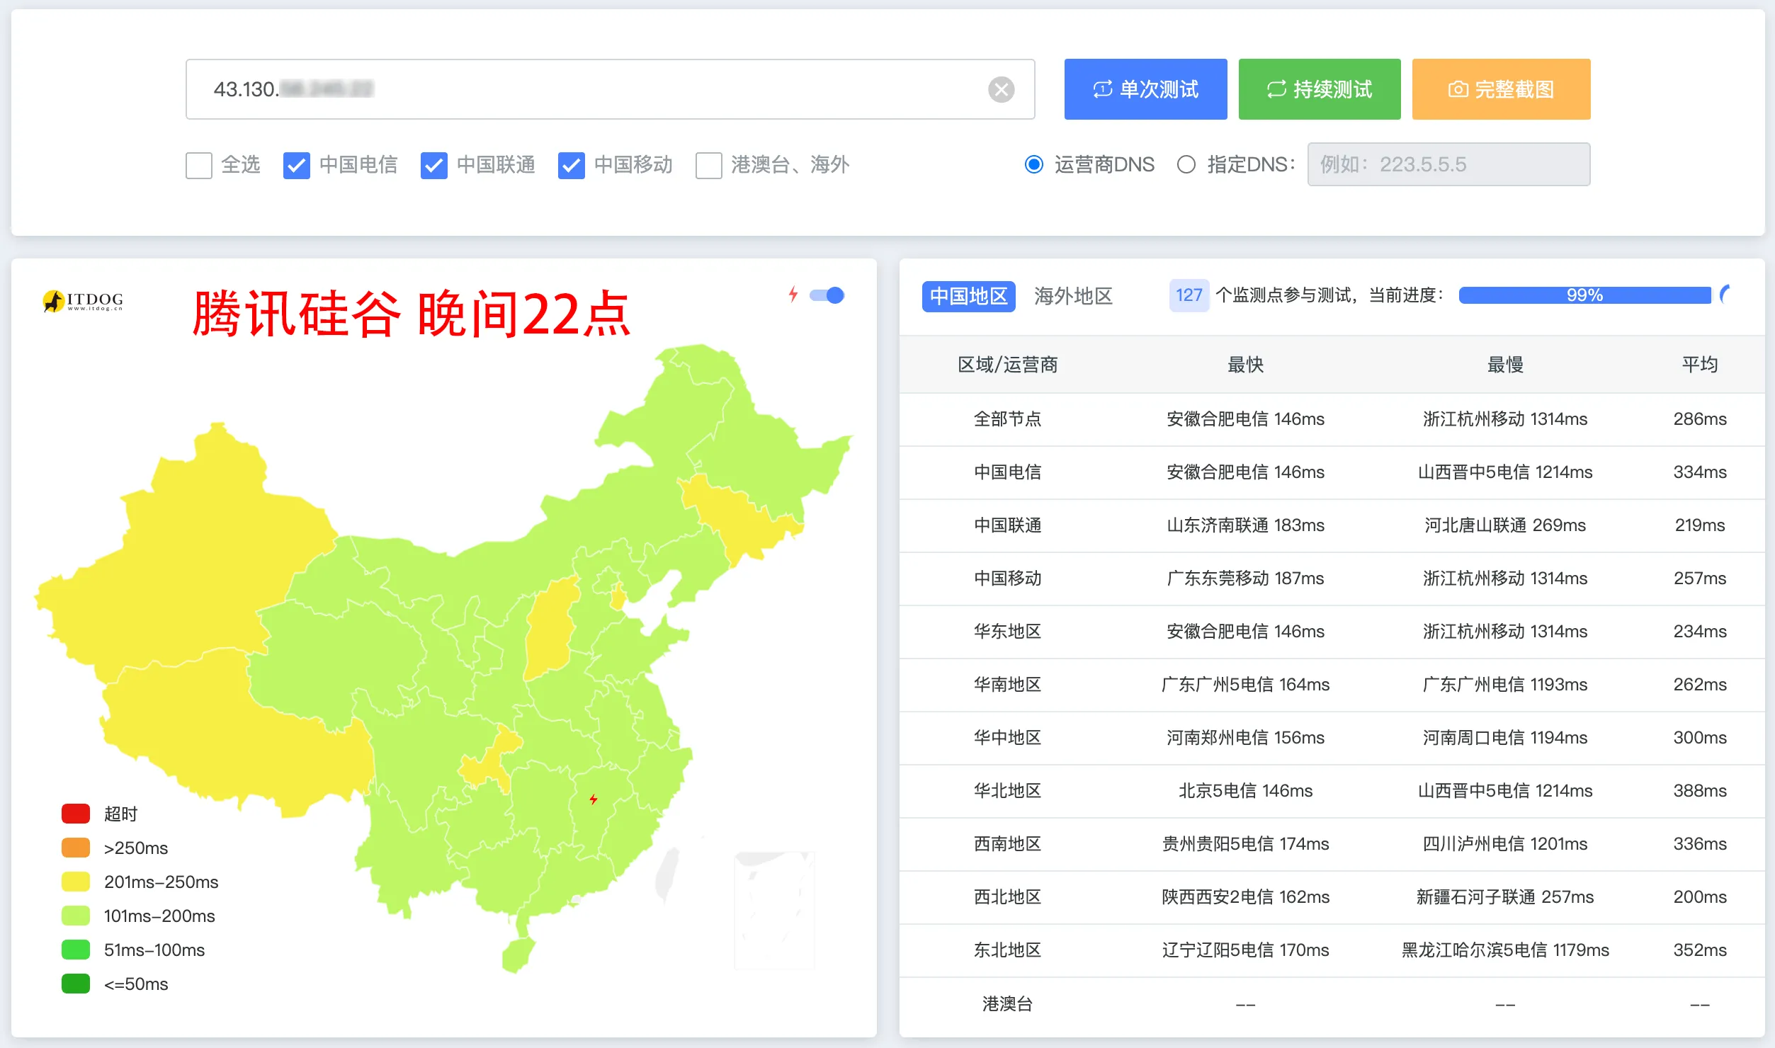Click 陕西西安2电信 162ms cell
Screen dimensions: 1775x1048
pyautogui.click(x=1245, y=897)
